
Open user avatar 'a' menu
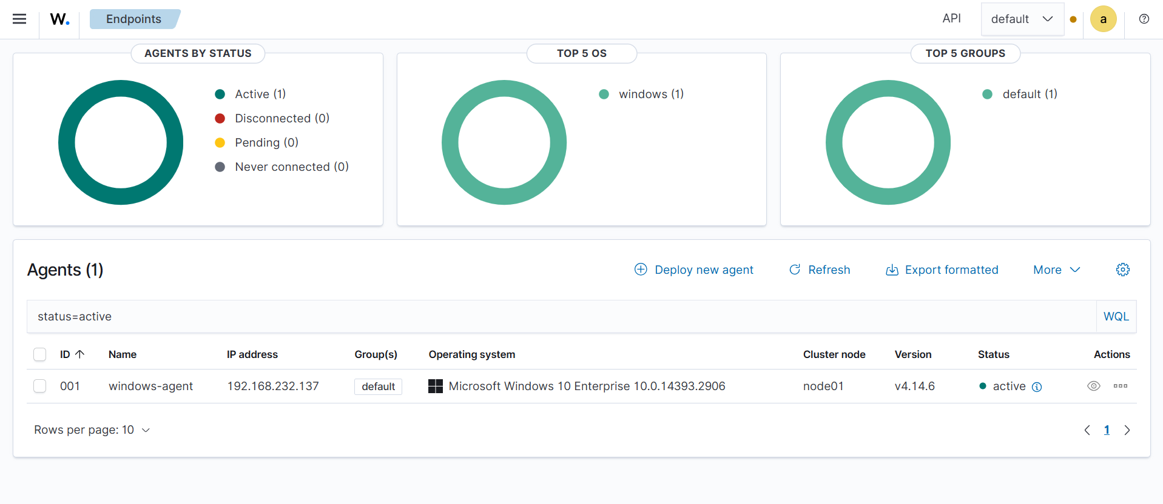click(x=1103, y=19)
